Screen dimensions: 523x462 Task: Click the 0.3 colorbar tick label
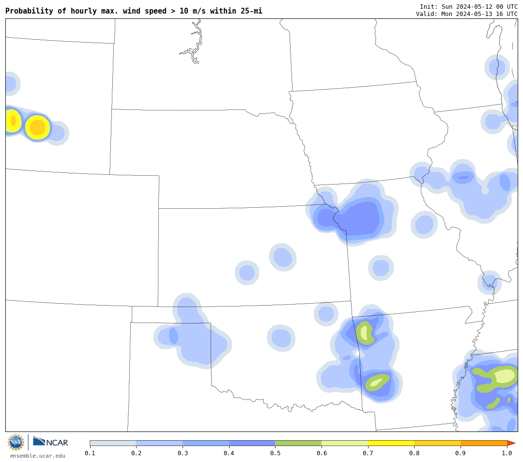point(183,453)
